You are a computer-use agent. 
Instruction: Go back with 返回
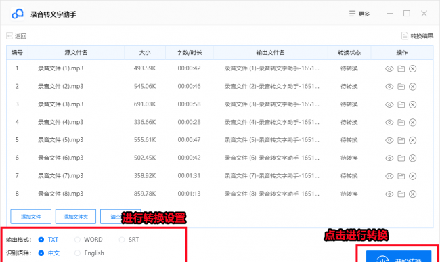pyautogui.click(x=16, y=36)
